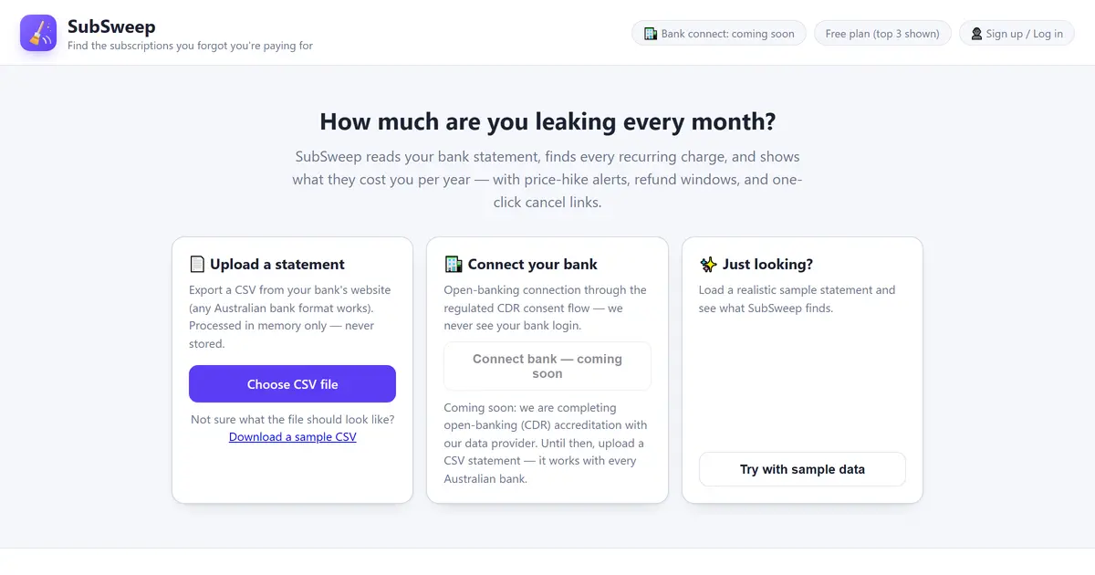Click the SubSweep broom logo icon

38,33
